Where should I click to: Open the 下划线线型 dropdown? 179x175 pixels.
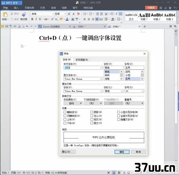(x=93, y=103)
